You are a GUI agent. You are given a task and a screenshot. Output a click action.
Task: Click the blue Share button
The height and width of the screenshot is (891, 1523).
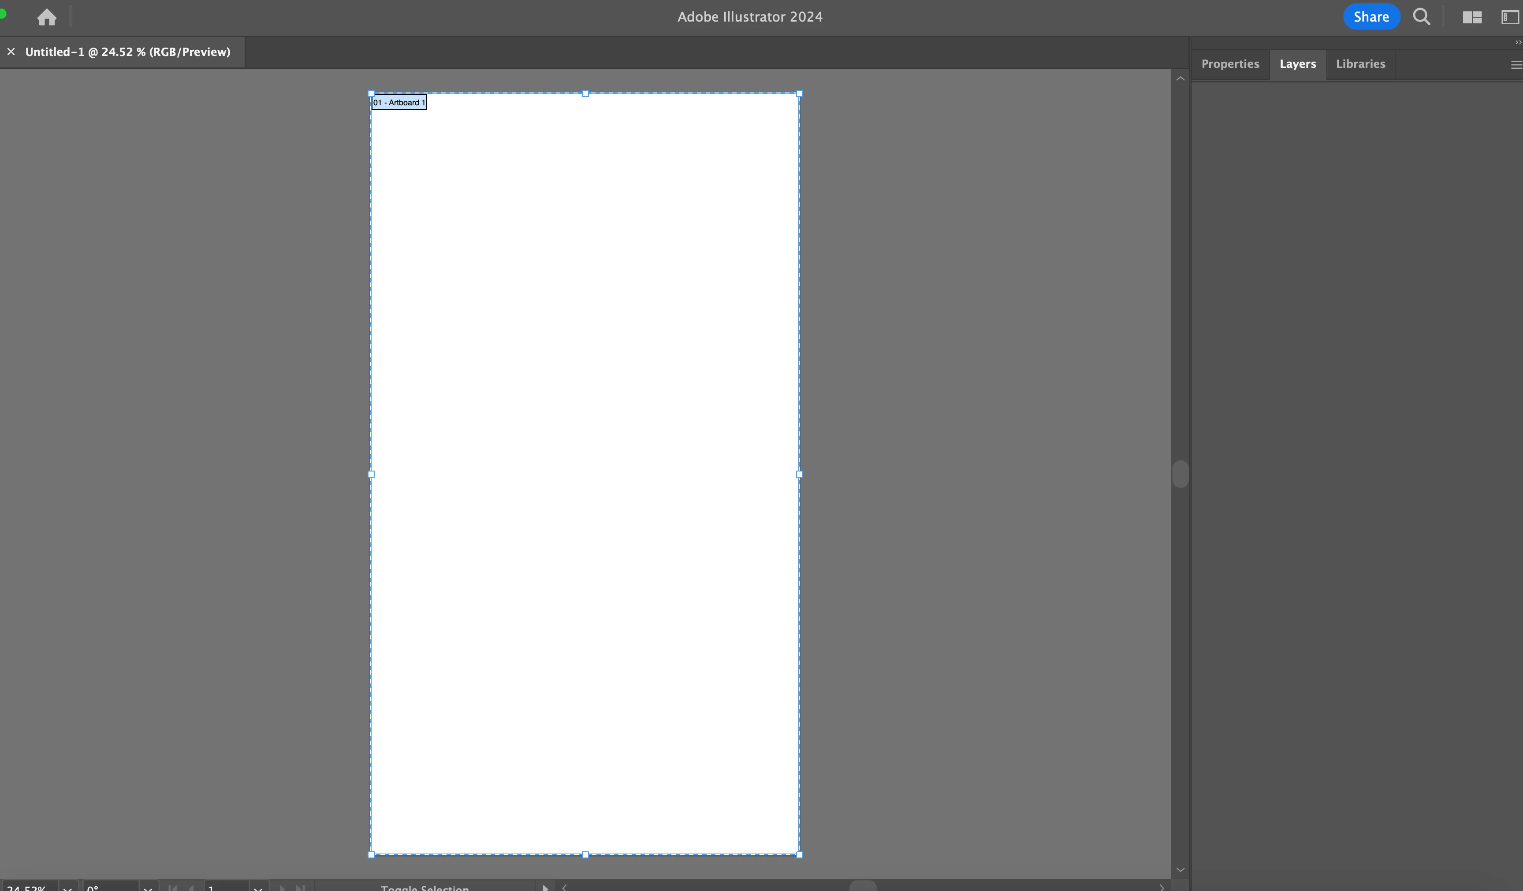click(x=1371, y=17)
